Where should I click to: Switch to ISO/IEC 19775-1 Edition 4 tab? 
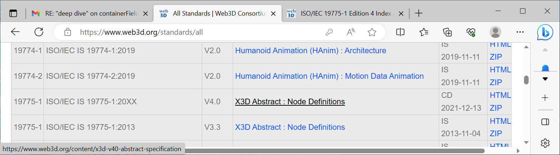345,13
